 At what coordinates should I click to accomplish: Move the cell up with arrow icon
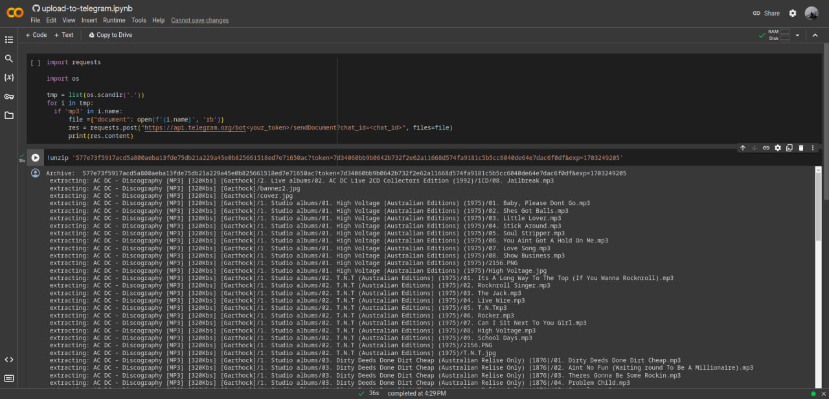[743, 148]
